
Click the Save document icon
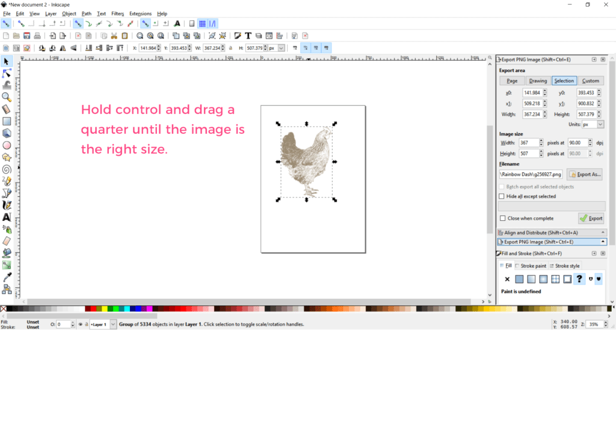[26, 35]
